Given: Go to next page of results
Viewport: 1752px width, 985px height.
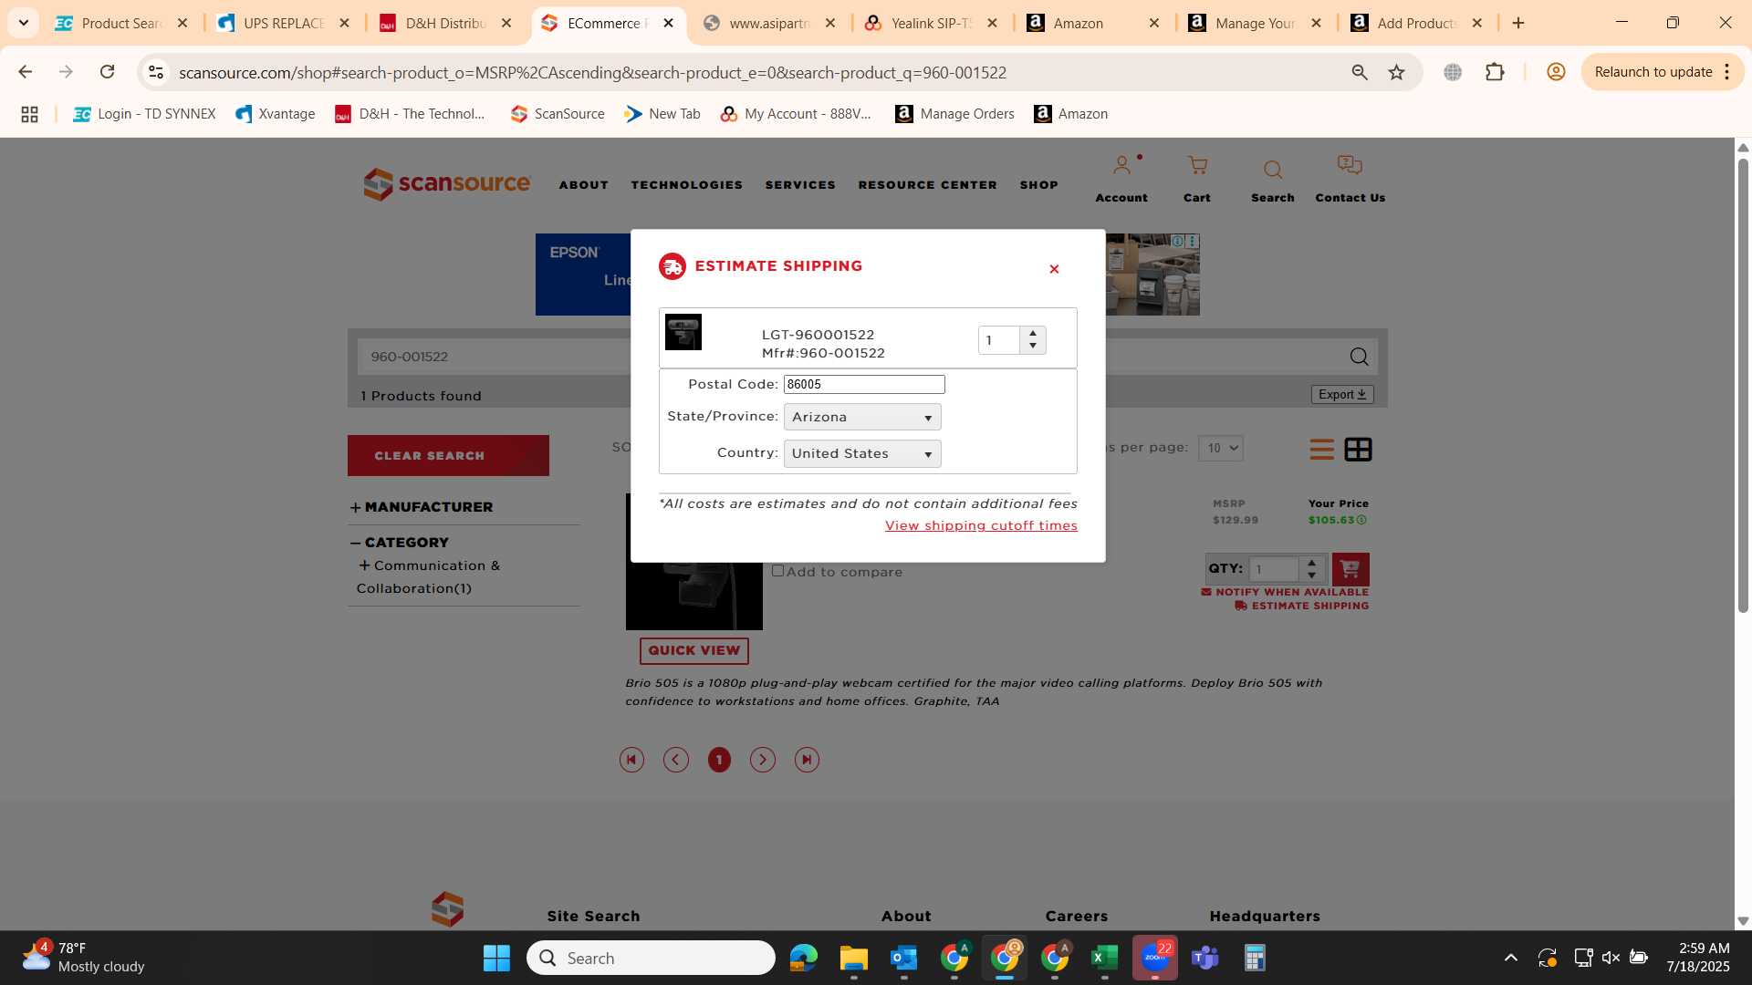Looking at the screenshot, I should [x=763, y=760].
